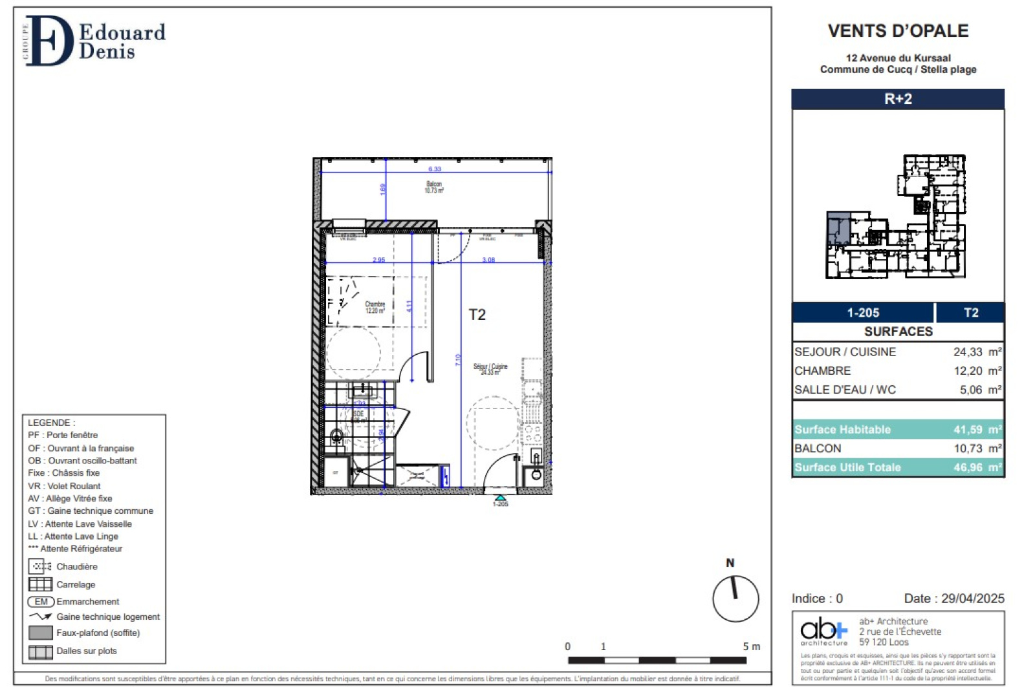The height and width of the screenshot is (687, 1035).
Task: Select the grey Faux-plafond (soffite) swatch
Action: click(40, 633)
